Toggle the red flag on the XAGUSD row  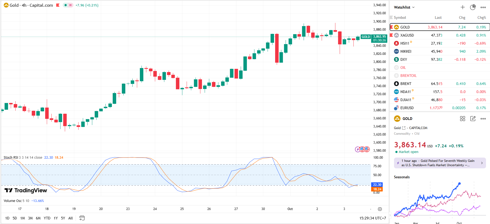[392, 35]
